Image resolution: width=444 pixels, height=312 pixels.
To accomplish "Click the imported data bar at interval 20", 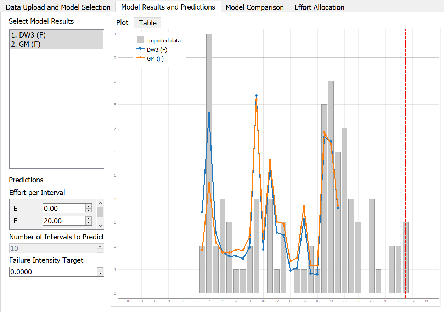I will (x=331, y=187).
